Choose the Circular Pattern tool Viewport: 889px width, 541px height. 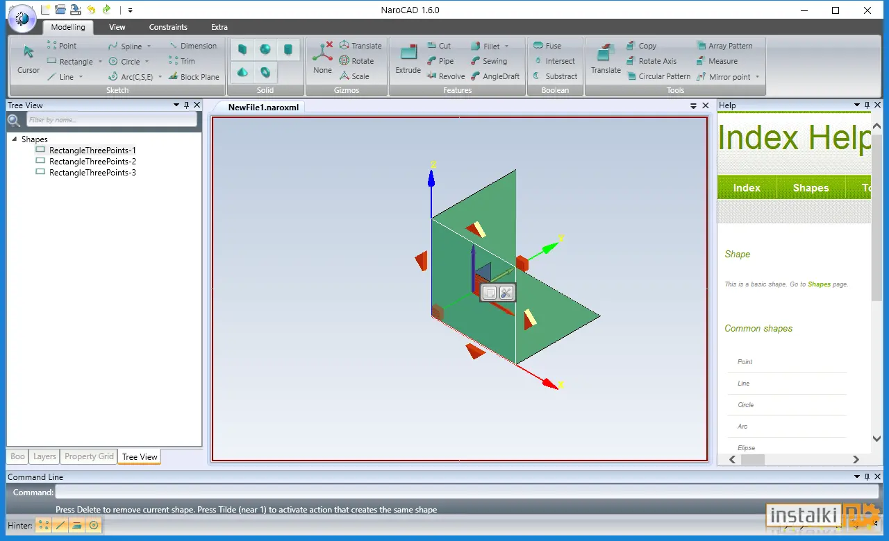(658, 76)
